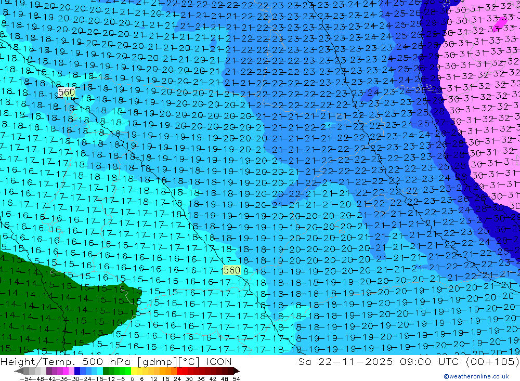The image size is (520, 381).
Task: Click the right arrow end of the color scale
Action: pyautogui.click(x=237, y=371)
